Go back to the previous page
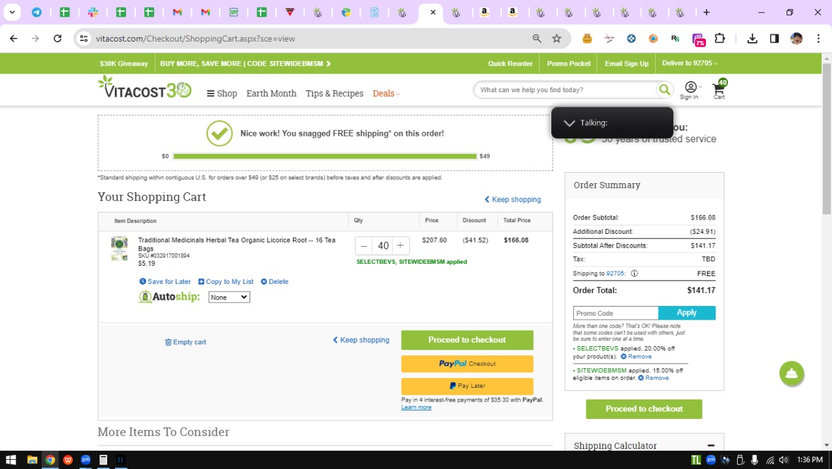This screenshot has height=469, width=832. coord(14,38)
